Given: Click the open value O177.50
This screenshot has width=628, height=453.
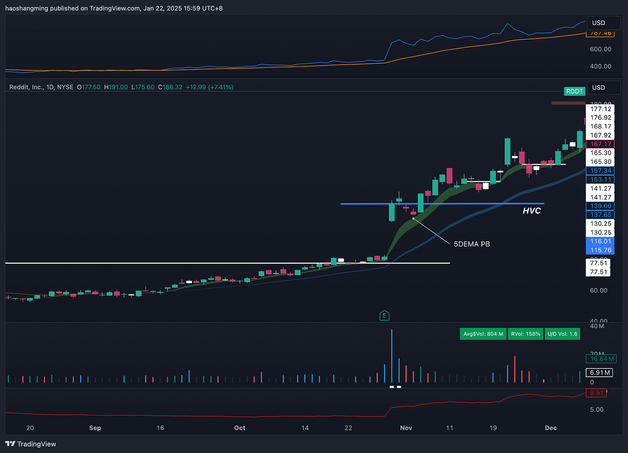Looking at the screenshot, I should click(x=88, y=87).
